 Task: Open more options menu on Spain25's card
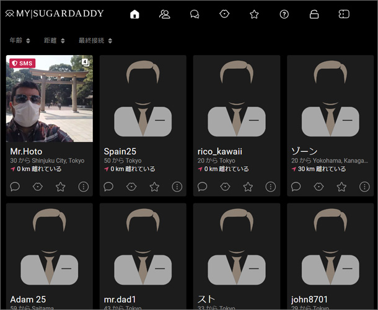pos(177,187)
